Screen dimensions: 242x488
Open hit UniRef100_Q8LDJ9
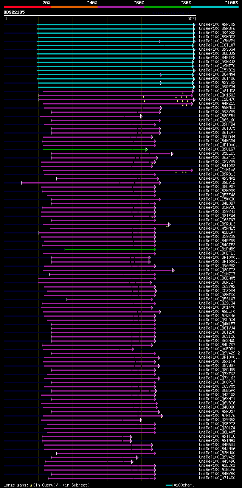click(x=217, y=54)
